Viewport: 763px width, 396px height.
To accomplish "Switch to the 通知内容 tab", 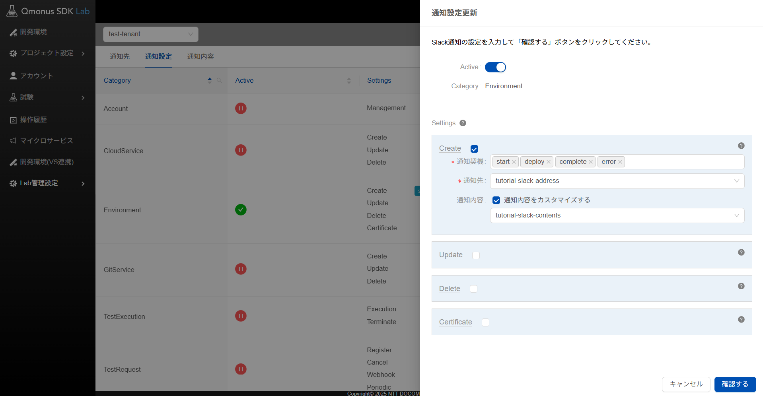I will (x=200, y=56).
